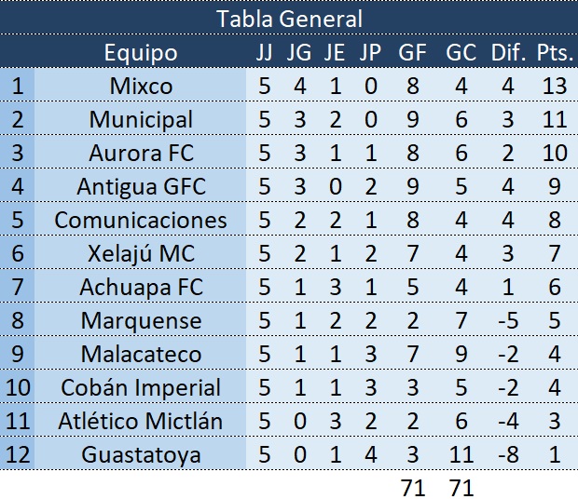Select the Atlético Mictlán cell
The width and height of the screenshot is (578, 499).
[x=141, y=421]
